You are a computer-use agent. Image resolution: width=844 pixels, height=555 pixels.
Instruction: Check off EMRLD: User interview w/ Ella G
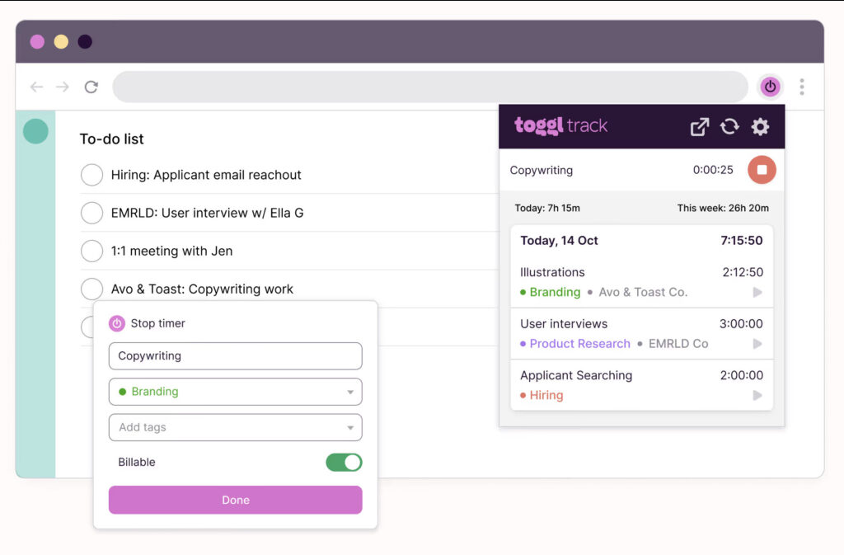click(92, 213)
